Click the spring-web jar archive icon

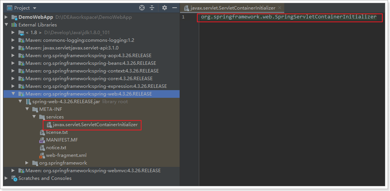(28, 102)
